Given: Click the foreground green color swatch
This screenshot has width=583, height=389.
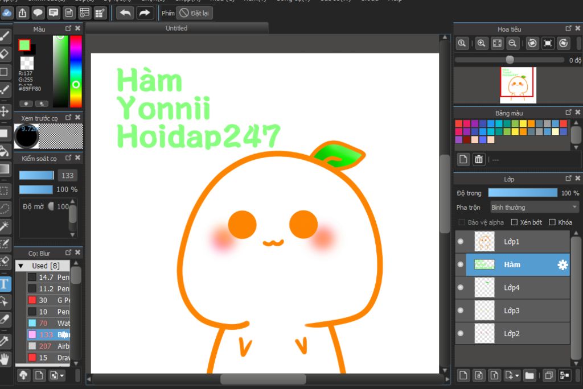Looking at the screenshot, I should [24, 45].
